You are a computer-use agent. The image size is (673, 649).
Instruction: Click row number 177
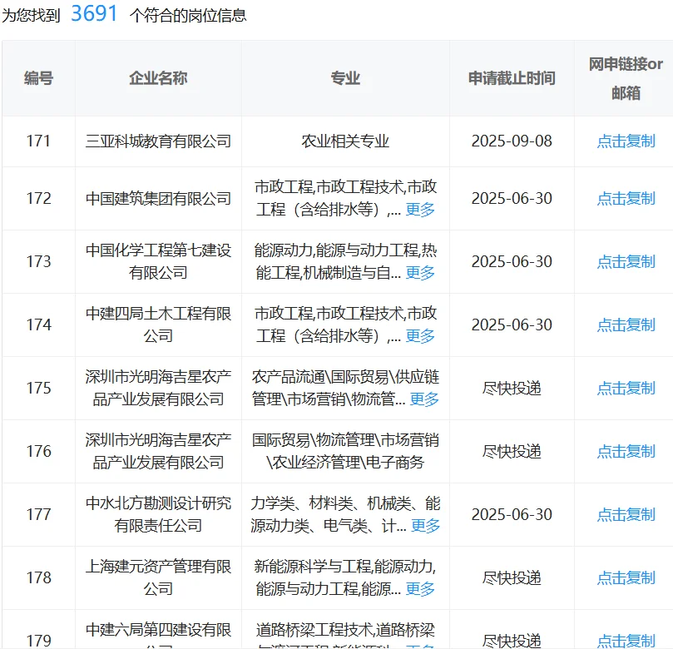[38, 514]
